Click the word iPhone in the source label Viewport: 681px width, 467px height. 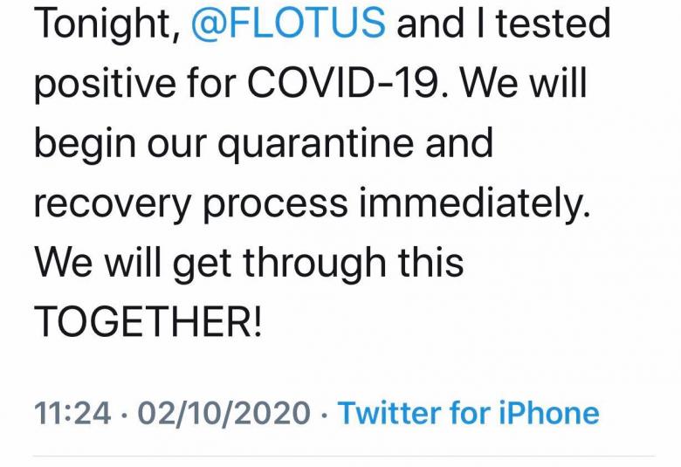pyautogui.click(x=546, y=412)
